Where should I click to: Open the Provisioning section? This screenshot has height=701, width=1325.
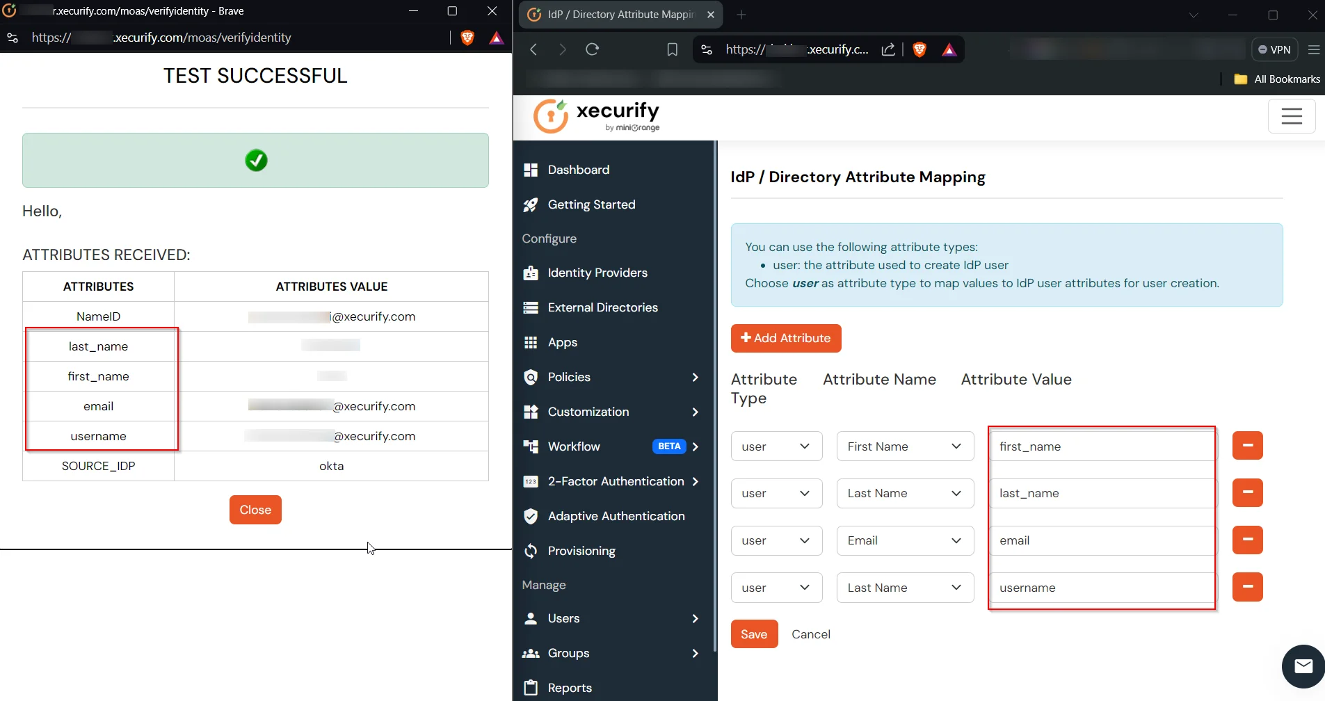tap(581, 551)
